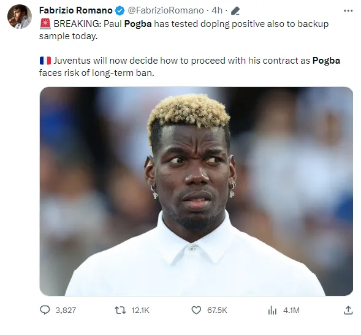Click bold Pogba in first sentence
This screenshot has width=361, height=335.
pyautogui.click(x=138, y=24)
